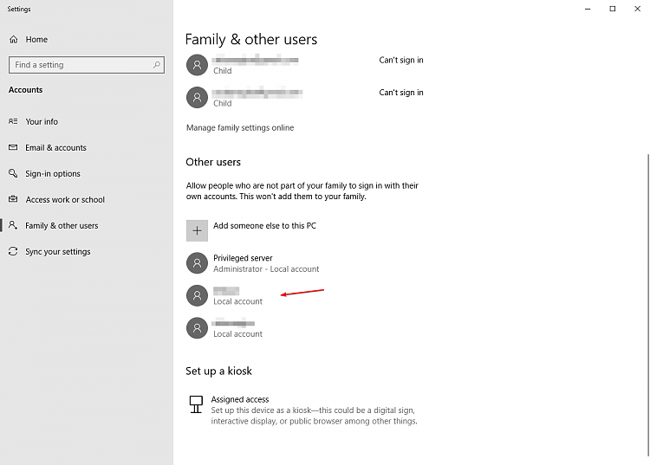This screenshot has width=650, height=465.
Task: Click the Other users heading
Action: [x=213, y=162]
